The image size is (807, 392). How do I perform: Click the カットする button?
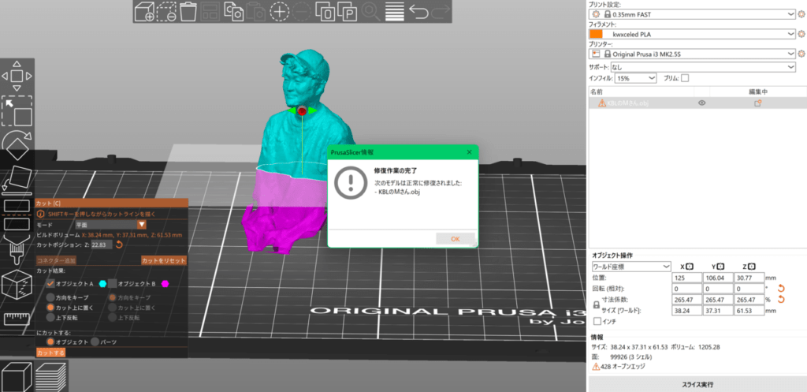pos(51,353)
